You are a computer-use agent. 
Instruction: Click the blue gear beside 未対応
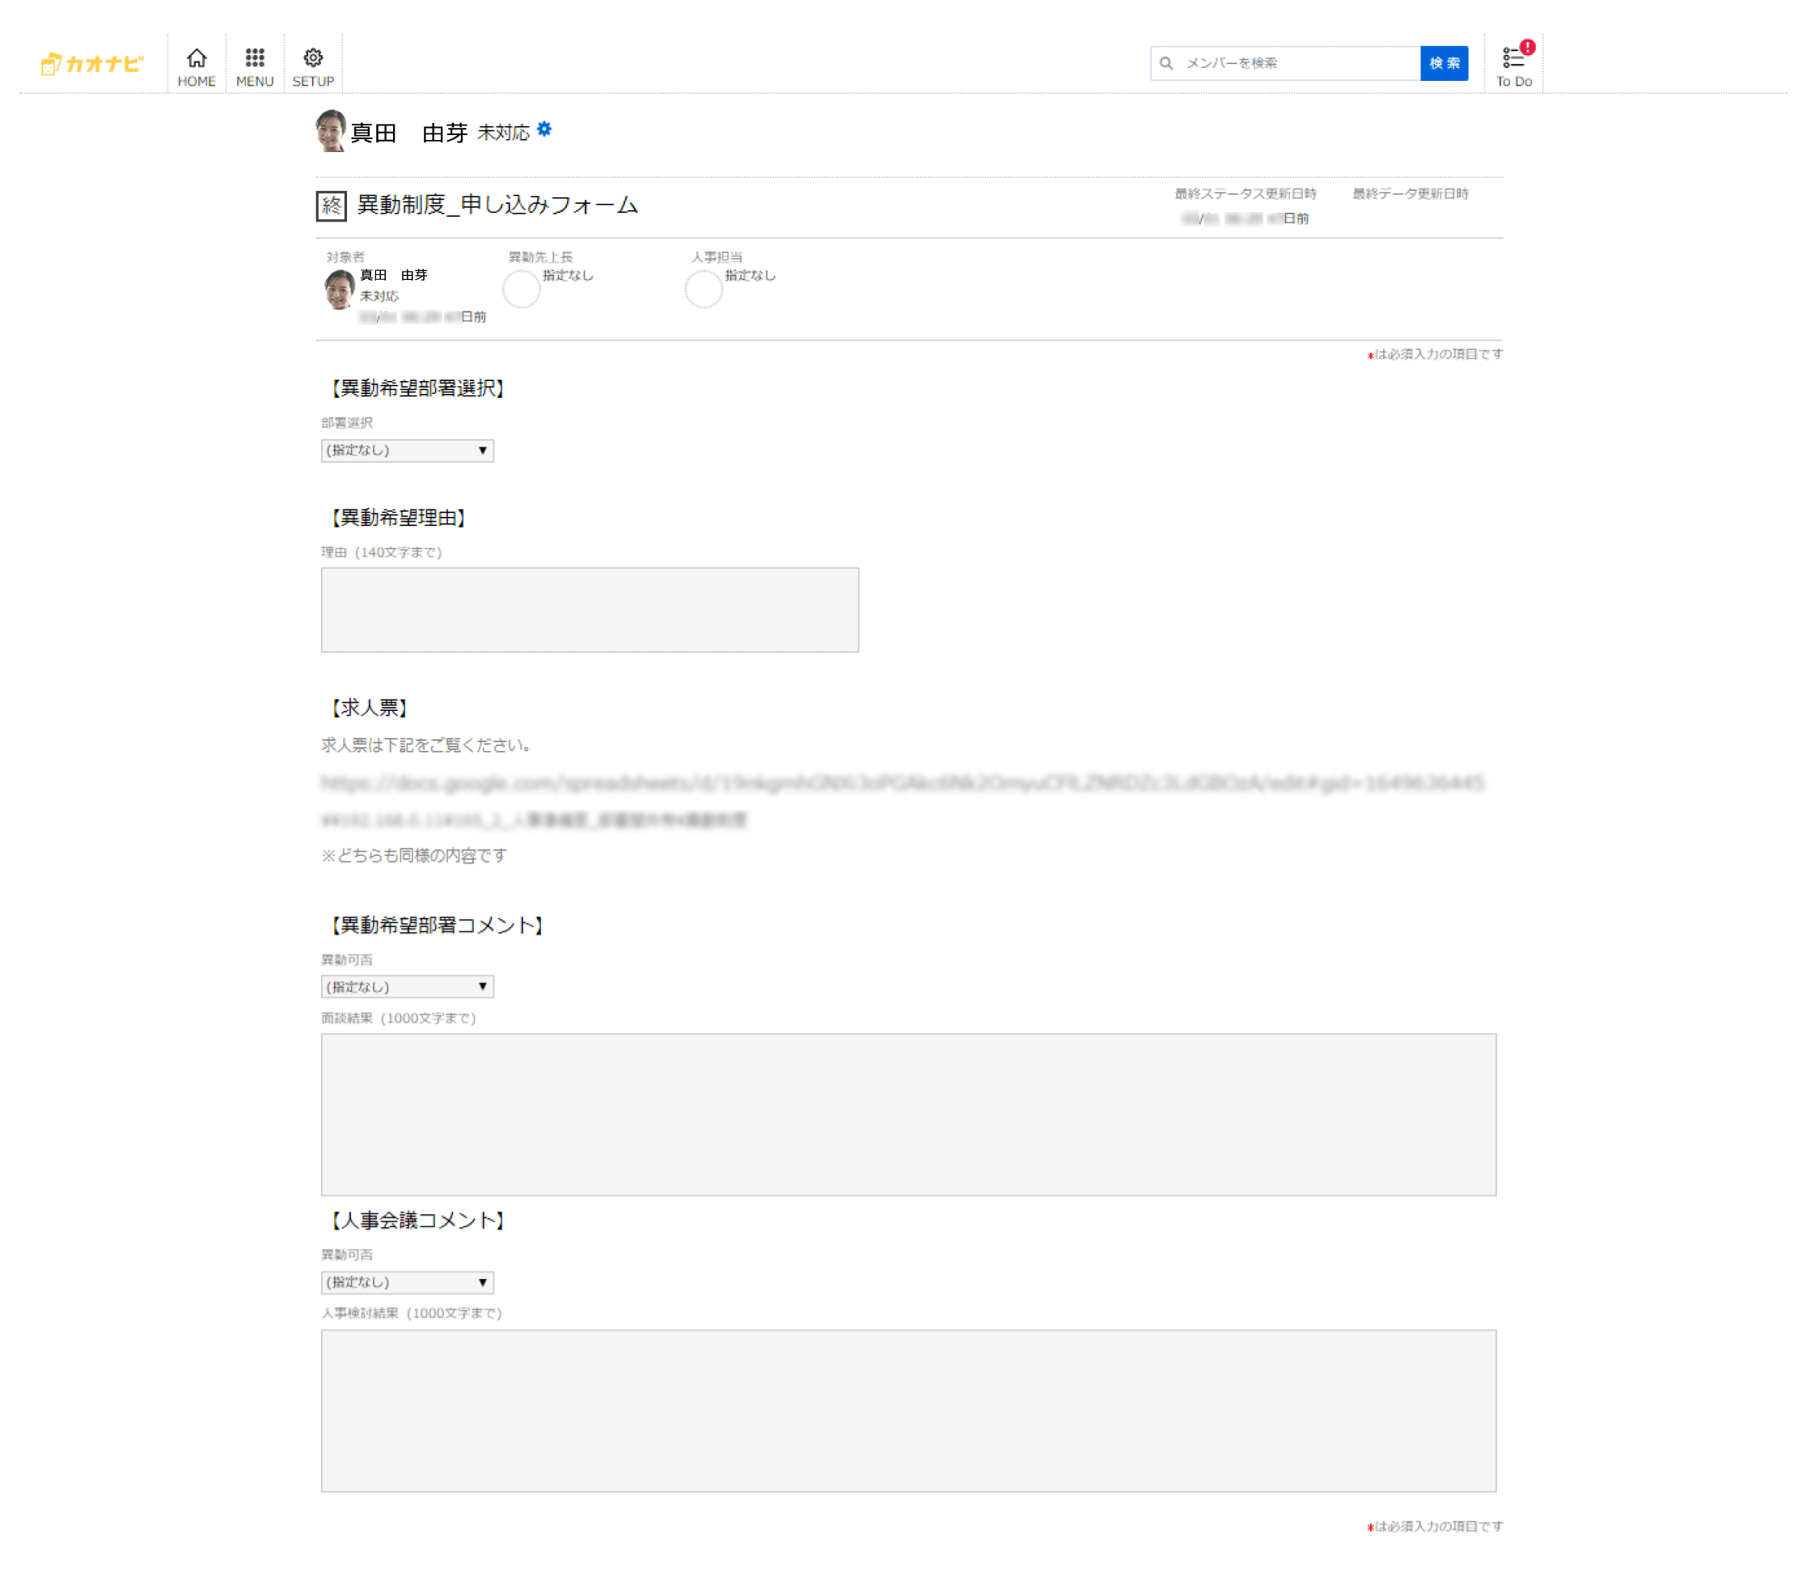point(544,129)
